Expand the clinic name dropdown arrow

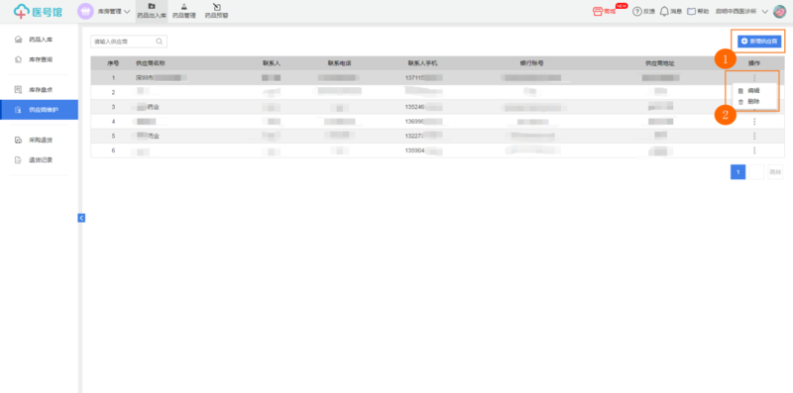764,12
